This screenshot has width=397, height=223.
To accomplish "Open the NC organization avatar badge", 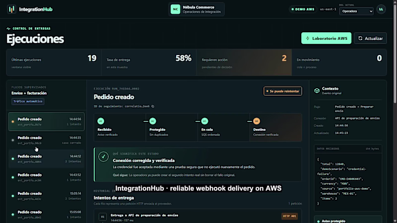I will tap(175, 9).
